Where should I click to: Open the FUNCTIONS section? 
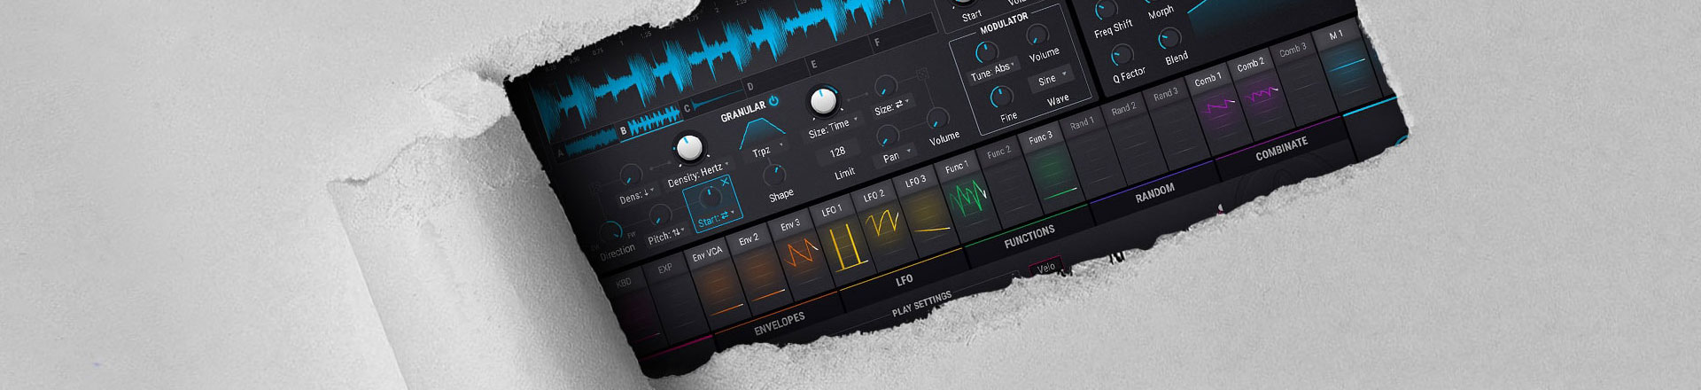1029,236
